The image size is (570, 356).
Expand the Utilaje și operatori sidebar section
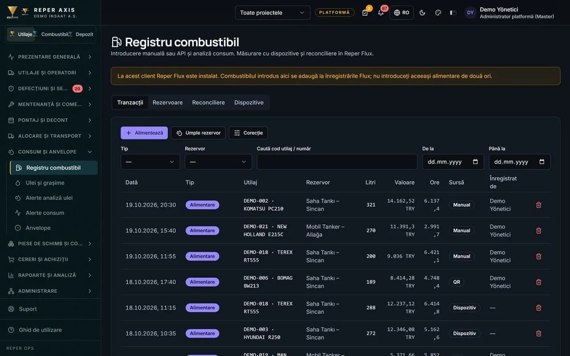click(51, 73)
